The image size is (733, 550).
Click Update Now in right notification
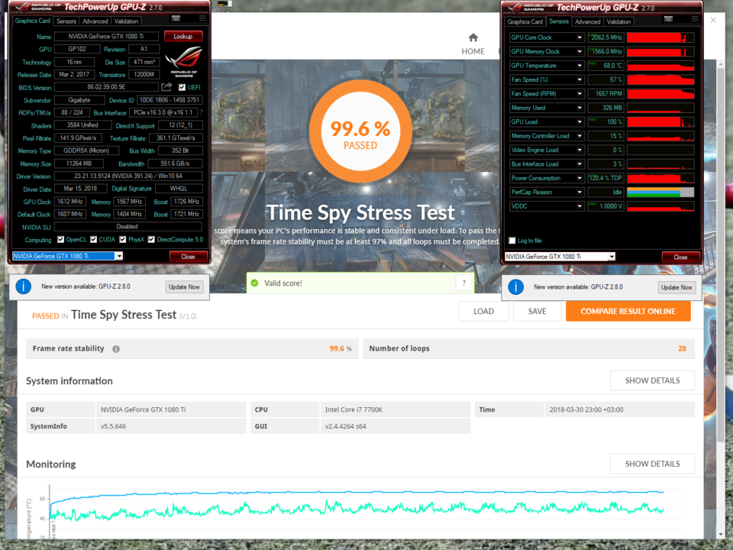676,287
